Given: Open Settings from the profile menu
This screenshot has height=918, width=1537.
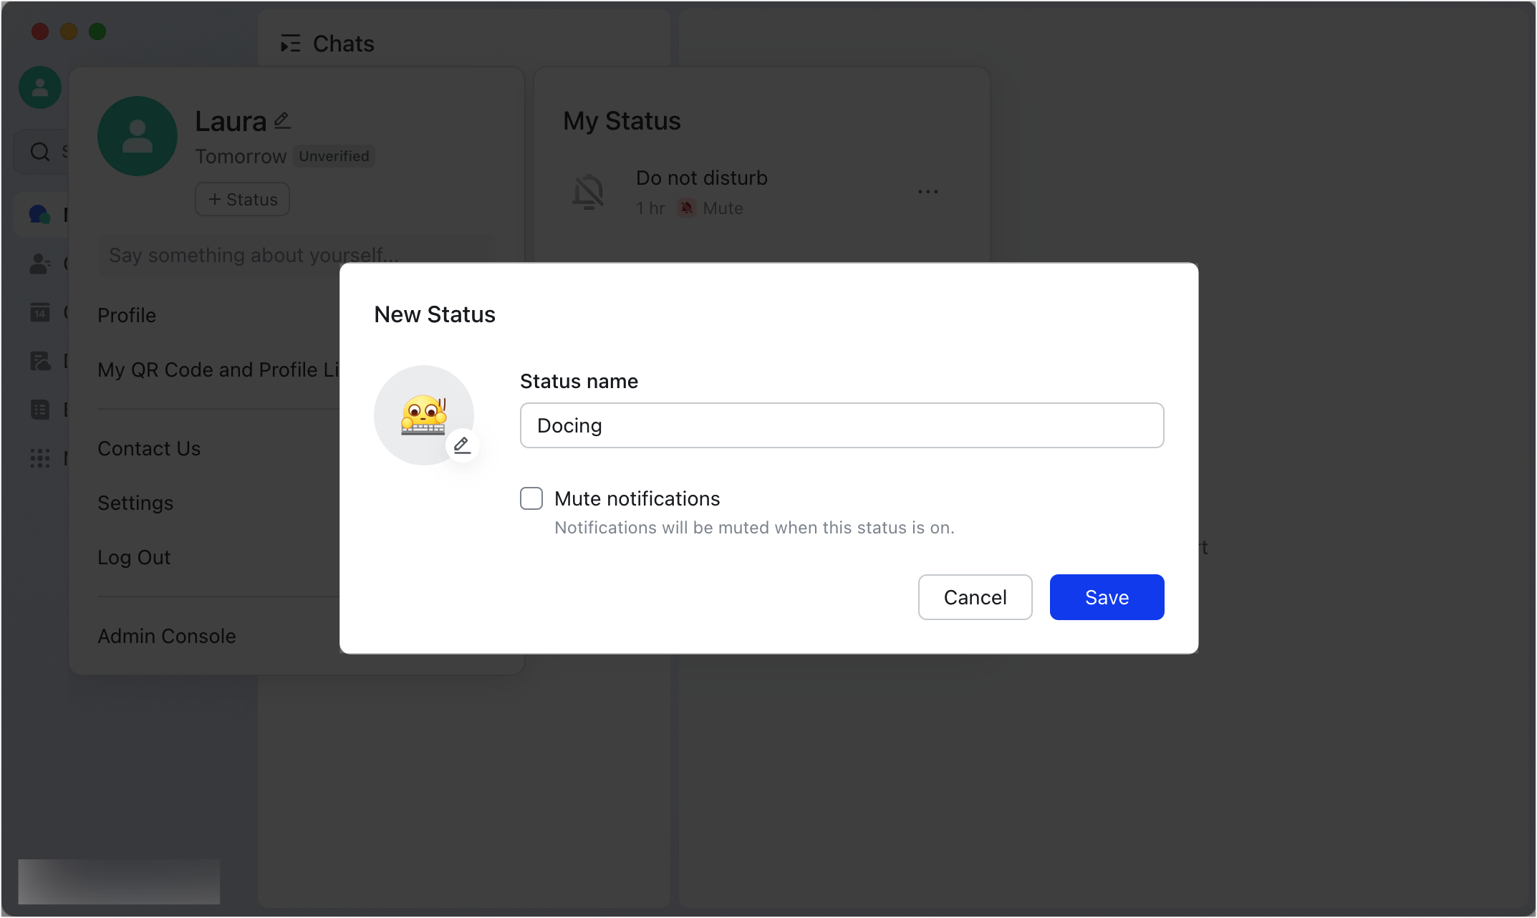Looking at the screenshot, I should 135,503.
